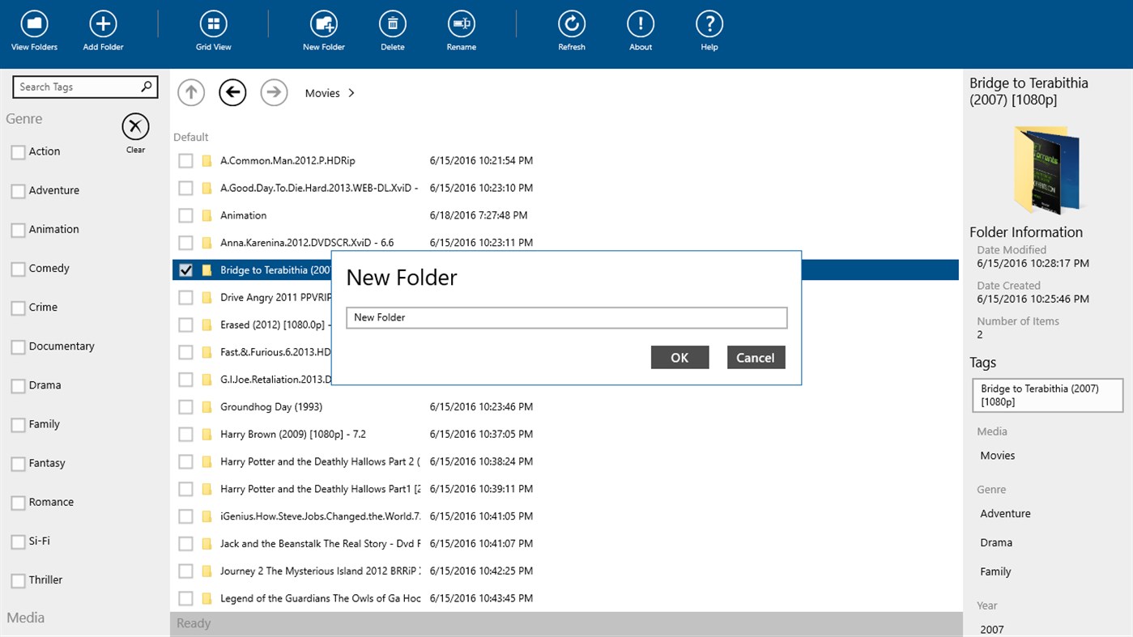Enable the Thriller genre filter
This screenshot has height=637, width=1133.
click(17, 580)
